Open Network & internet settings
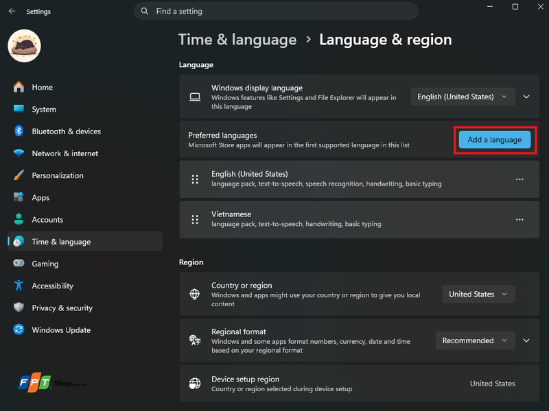This screenshot has height=411, width=549. (x=85, y=153)
